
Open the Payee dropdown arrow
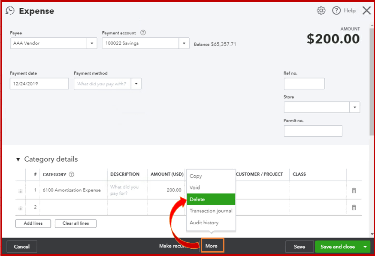(92, 43)
